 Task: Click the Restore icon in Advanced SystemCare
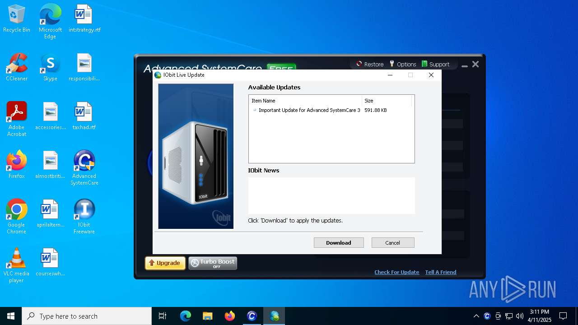370,64
